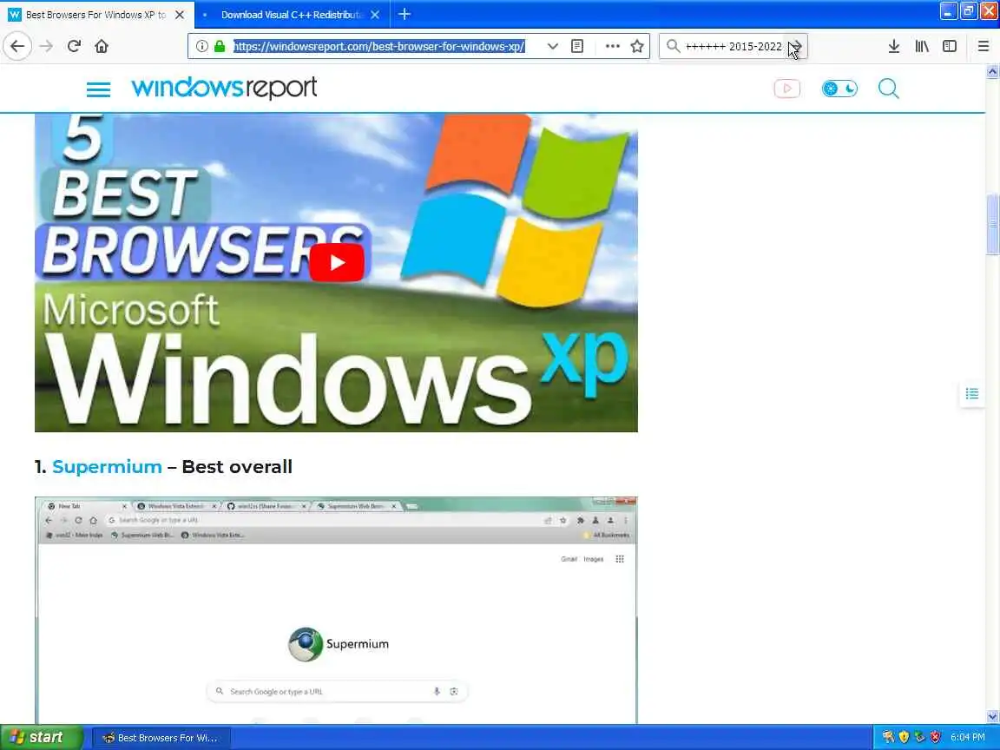Open the Library icon
Image resolution: width=1000 pixels, height=750 pixels.
[x=922, y=46]
